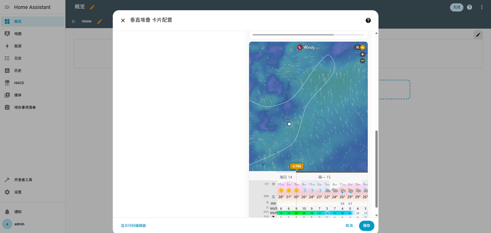Open the three-dot overflow menu
This screenshot has height=233, width=491.
point(482,7)
